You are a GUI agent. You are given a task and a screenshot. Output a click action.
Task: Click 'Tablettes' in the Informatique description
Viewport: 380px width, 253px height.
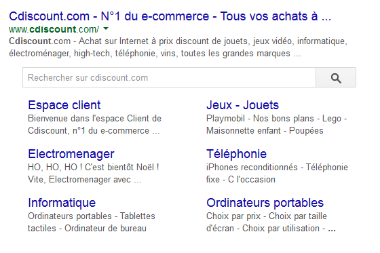pyautogui.click(x=137, y=216)
